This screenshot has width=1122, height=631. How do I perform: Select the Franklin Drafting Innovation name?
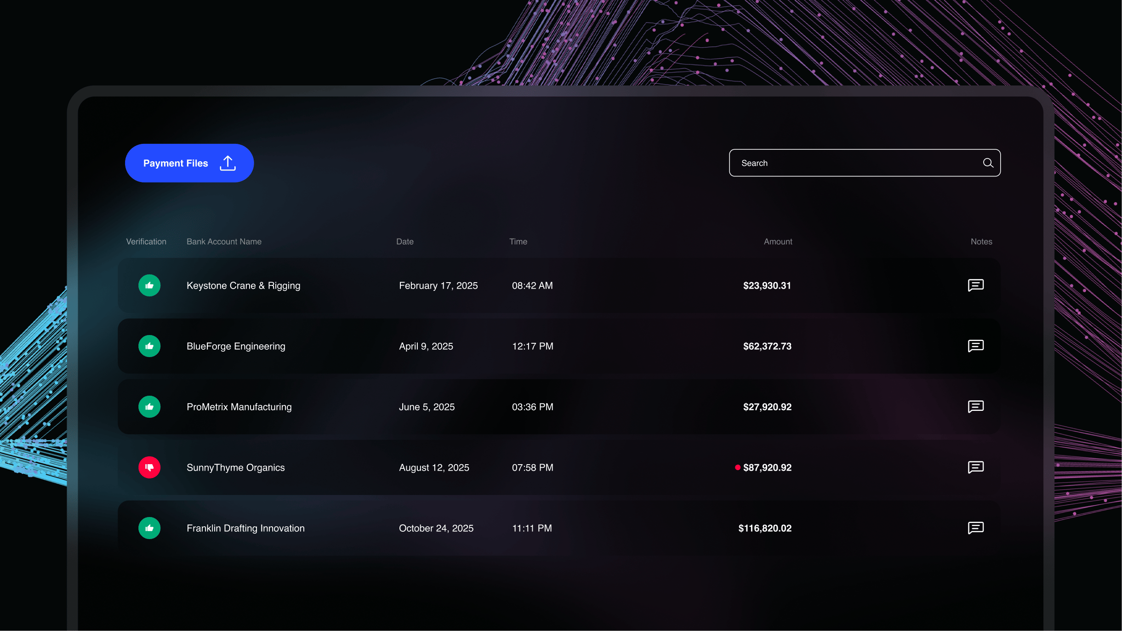coord(245,529)
